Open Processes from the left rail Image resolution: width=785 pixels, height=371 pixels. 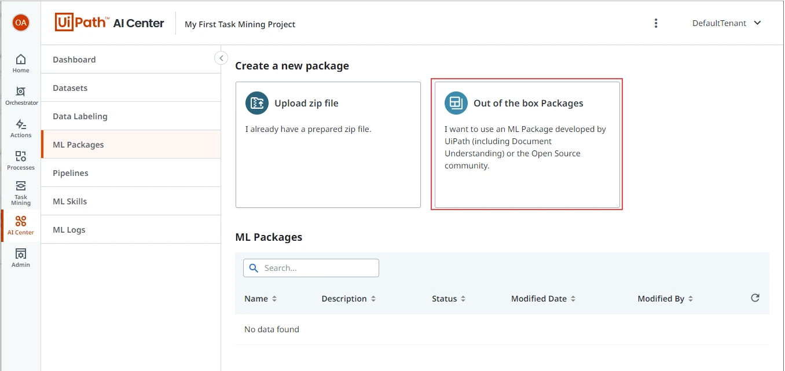tap(21, 161)
